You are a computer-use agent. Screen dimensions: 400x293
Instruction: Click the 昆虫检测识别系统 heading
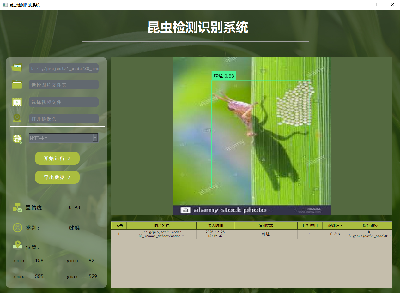pos(198,27)
